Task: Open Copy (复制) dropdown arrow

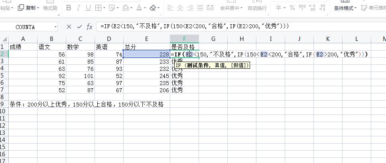Action: coord(38,8)
